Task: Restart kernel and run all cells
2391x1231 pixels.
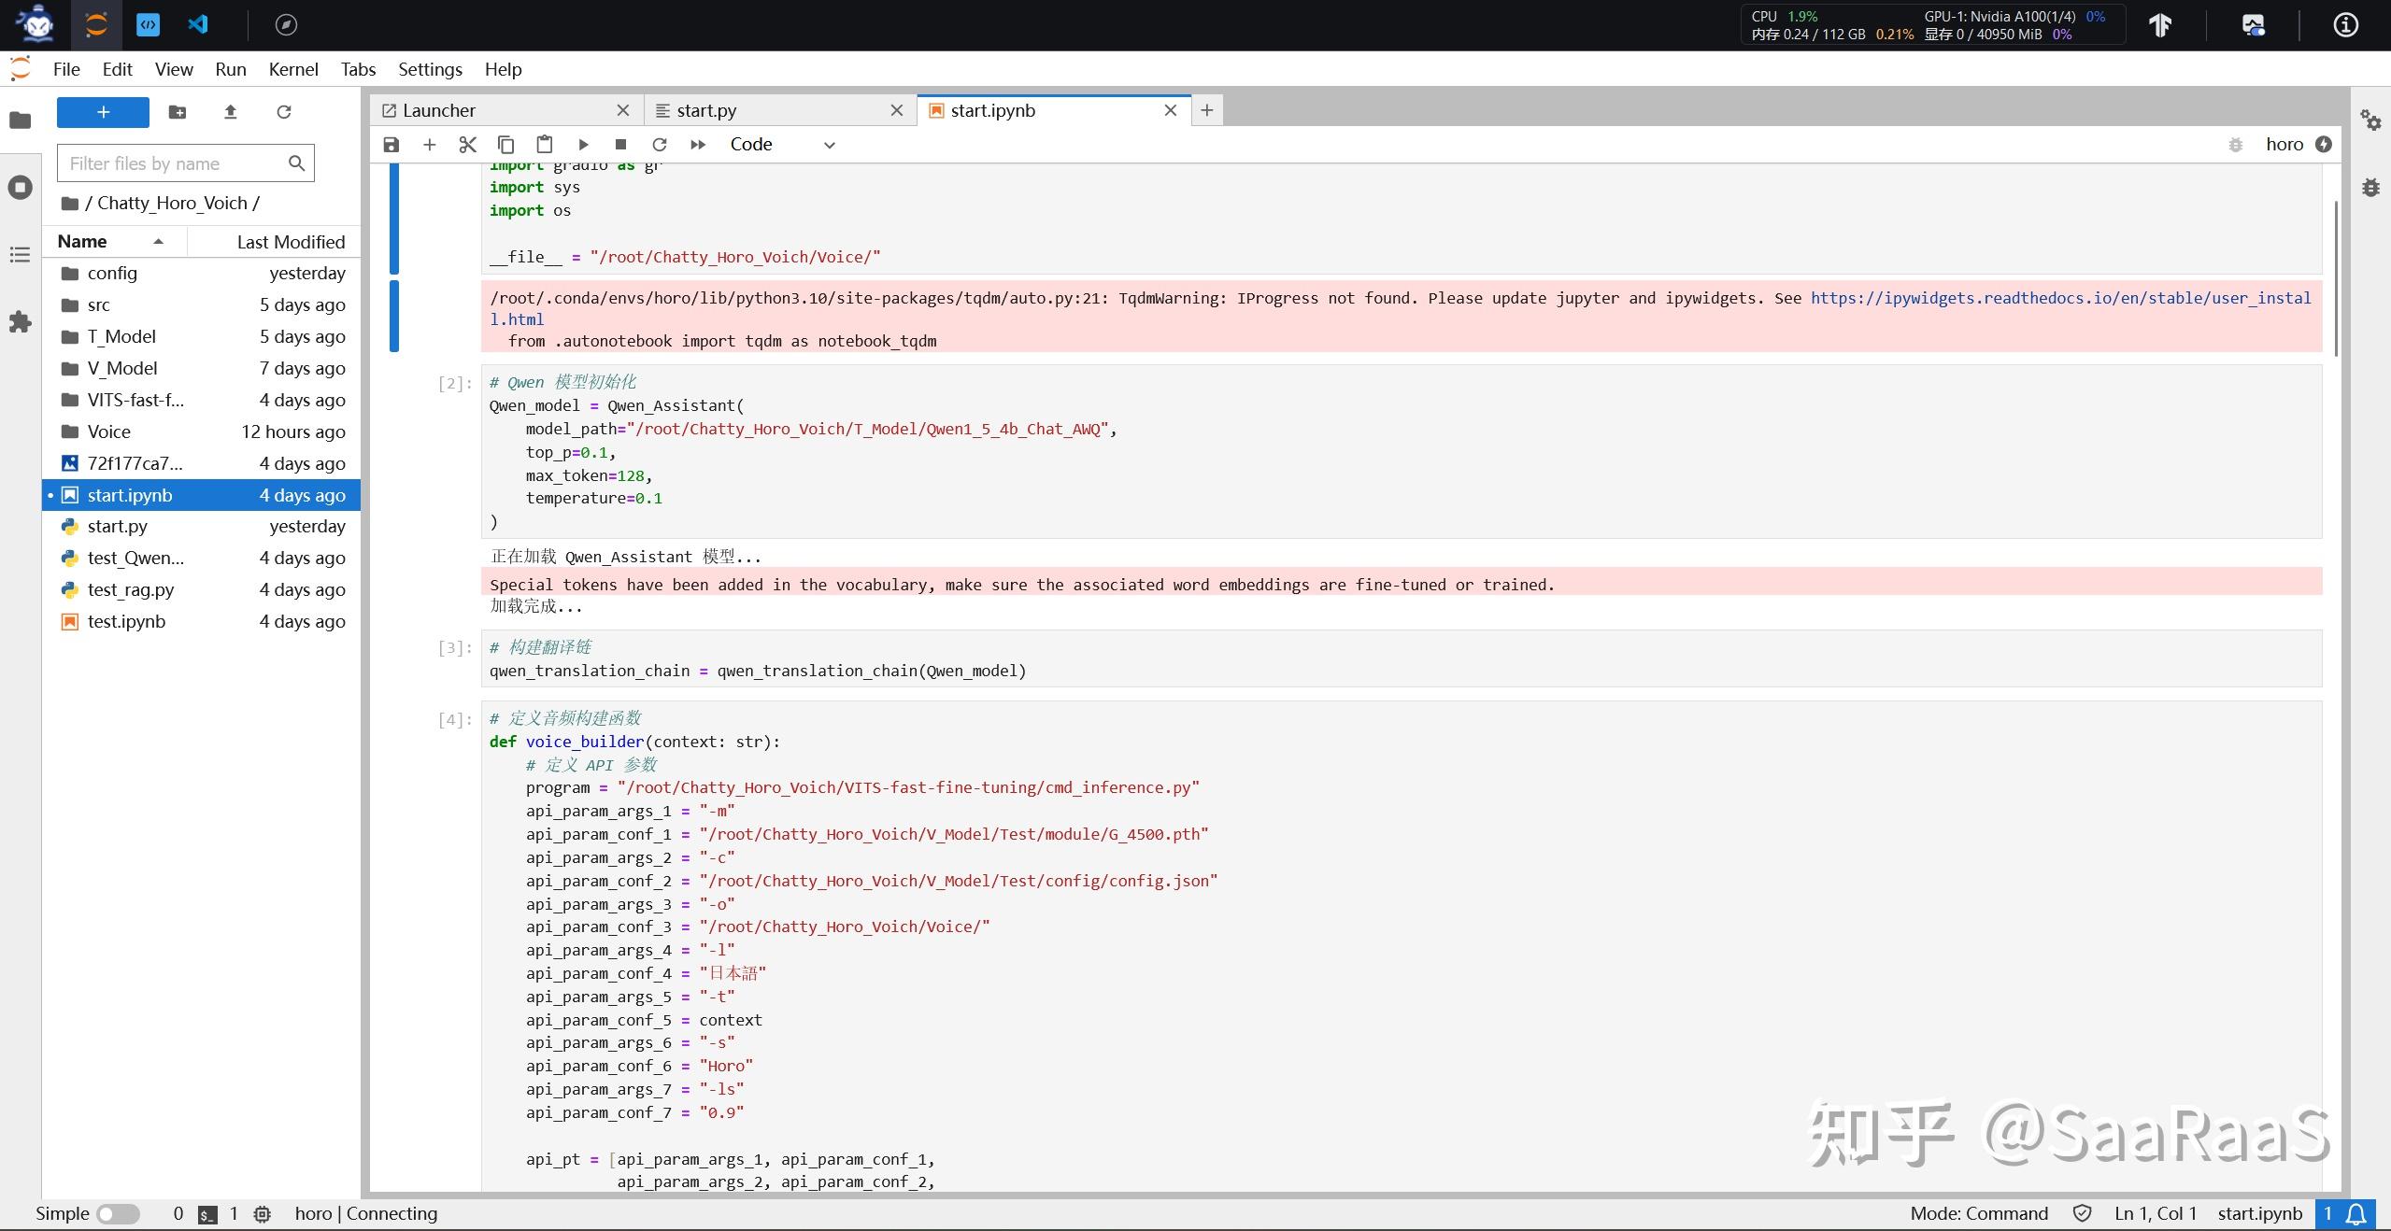Action: tap(697, 145)
